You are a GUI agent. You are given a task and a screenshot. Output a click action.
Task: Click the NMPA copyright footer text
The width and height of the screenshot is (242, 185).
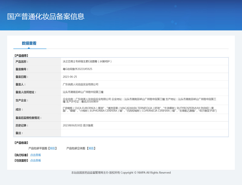click(121, 173)
